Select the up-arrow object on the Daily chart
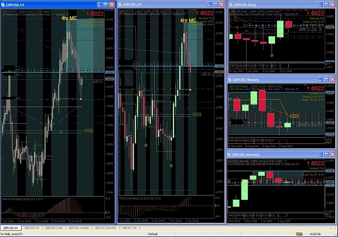This screenshot has width=338, height=237. (x=271, y=55)
